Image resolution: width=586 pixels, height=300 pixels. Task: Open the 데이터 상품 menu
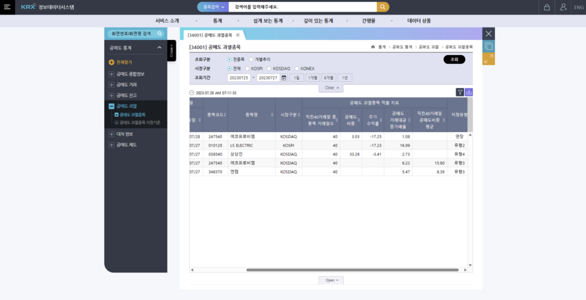419,21
